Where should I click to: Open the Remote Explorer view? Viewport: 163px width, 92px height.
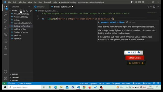tap(6, 41)
